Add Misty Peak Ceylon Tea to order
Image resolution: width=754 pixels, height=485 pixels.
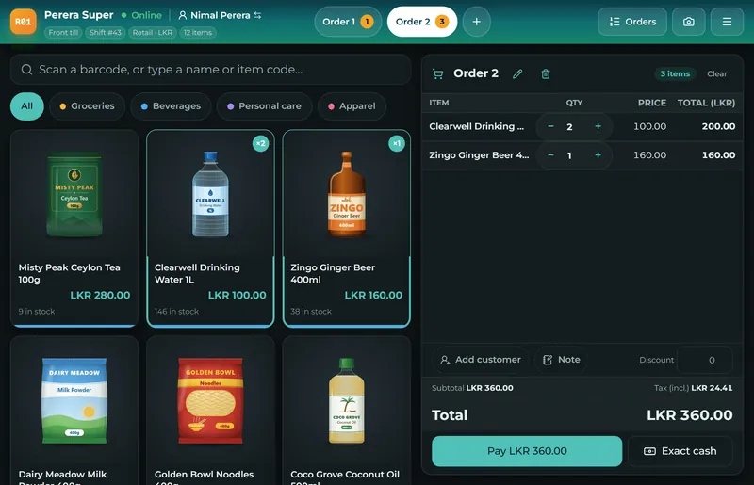[74, 228]
